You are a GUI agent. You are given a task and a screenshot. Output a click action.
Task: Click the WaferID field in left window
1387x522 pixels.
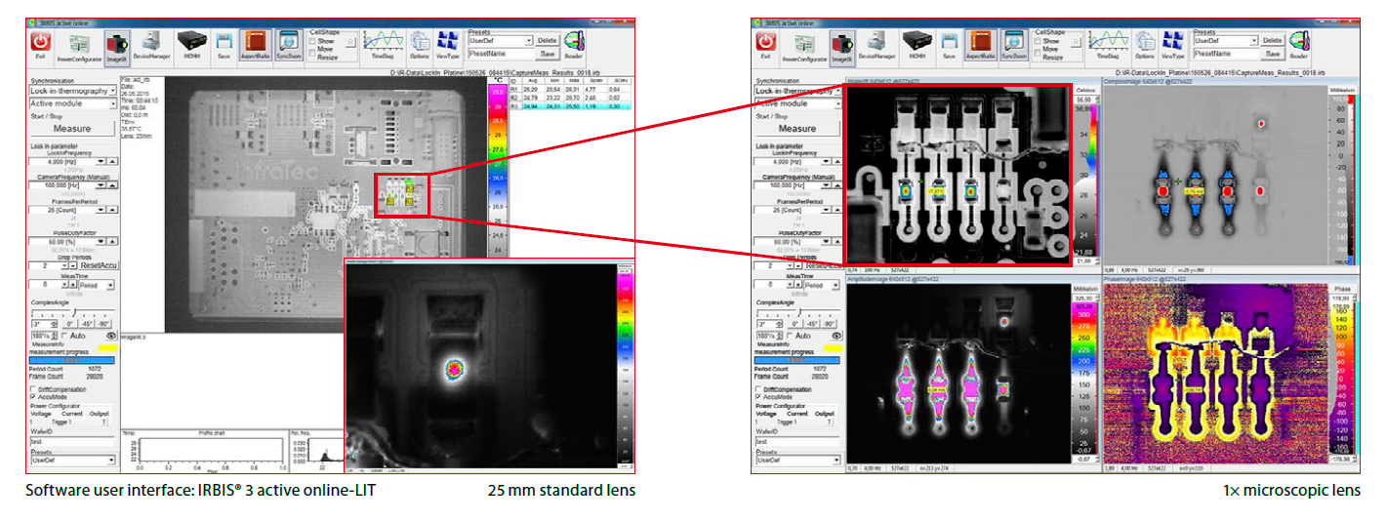point(72,441)
